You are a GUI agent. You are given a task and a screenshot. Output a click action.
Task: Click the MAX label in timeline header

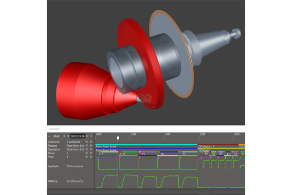pyautogui.click(x=56, y=136)
